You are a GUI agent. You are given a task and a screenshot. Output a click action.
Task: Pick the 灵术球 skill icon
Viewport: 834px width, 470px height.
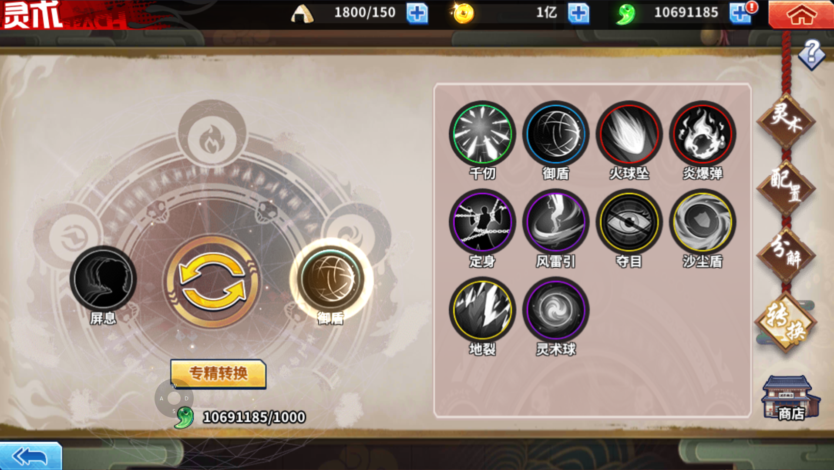point(556,310)
